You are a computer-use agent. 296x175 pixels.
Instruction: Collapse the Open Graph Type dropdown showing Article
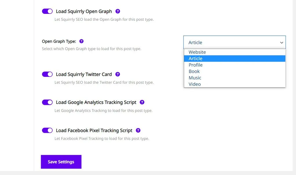tap(234, 42)
